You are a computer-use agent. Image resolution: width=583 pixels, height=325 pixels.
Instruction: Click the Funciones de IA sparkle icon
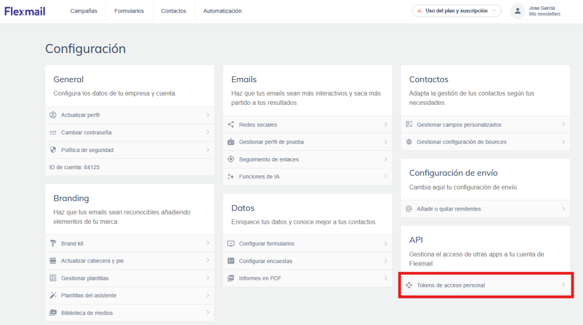point(231,176)
